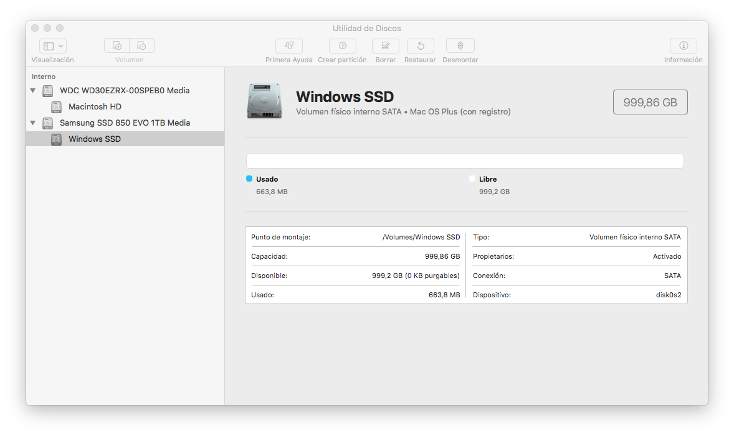Open the Visualización sidebar dropdown
The image size is (734, 436).
tap(53, 46)
